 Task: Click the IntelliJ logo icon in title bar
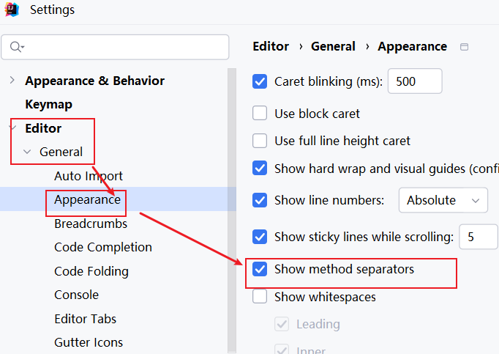pos(12,10)
